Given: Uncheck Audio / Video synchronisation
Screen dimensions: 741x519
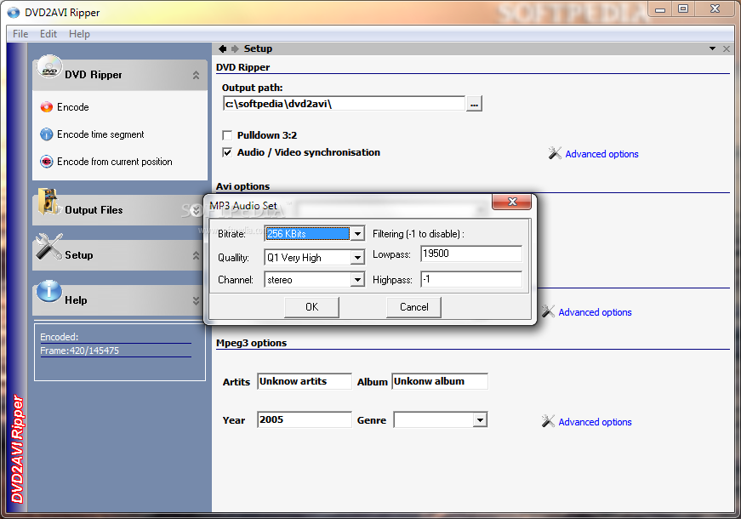Looking at the screenshot, I should point(227,152).
